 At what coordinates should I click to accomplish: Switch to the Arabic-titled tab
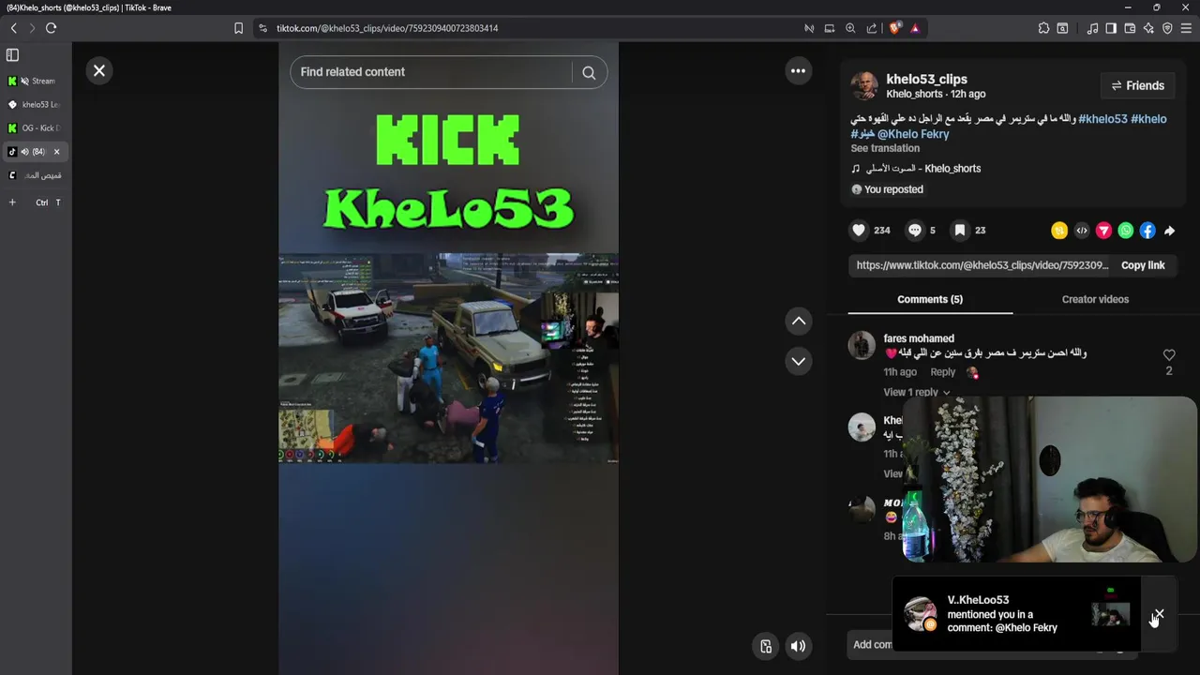click(36, 175)
